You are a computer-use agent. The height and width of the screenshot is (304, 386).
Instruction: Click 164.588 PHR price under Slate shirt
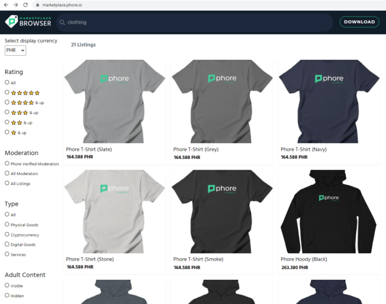(x=80, y=157)
